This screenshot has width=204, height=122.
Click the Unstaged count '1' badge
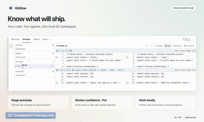(x=53, y=62)
